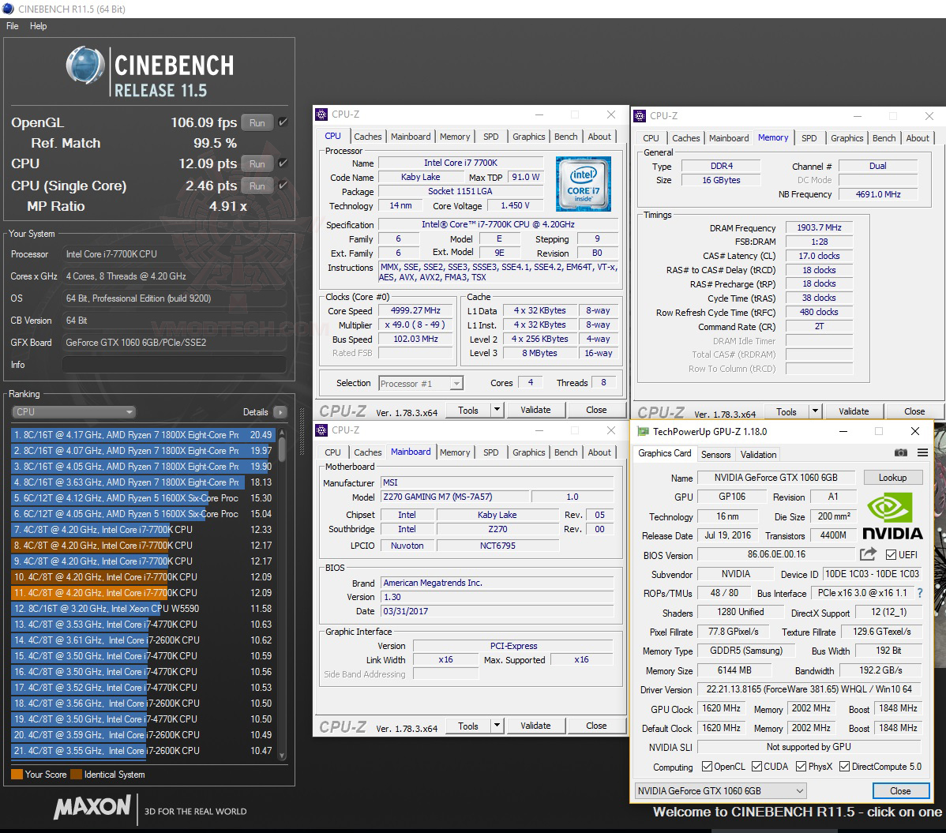Click the ranking scrollbar up arrow
Image resolution: width=946 pixels, height=833 pixels.
coord(282,433)
